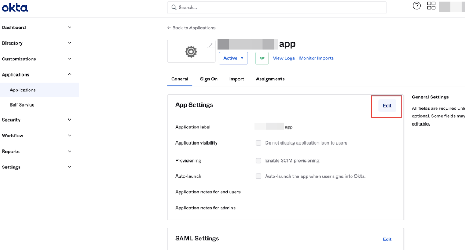
Task: Click the Auto-launch label
Action: click(188, 176)
